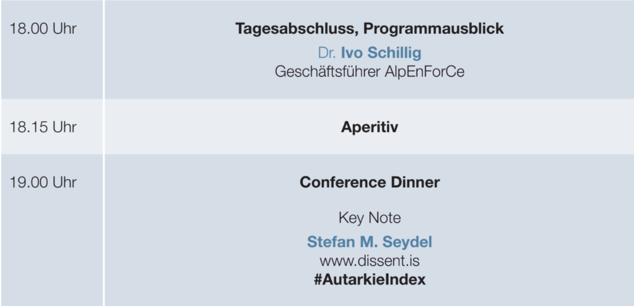Open the www.dissent.is website link
Image resolution: width=634 pixels, height=306 pixels.
[x=370, y=260]
